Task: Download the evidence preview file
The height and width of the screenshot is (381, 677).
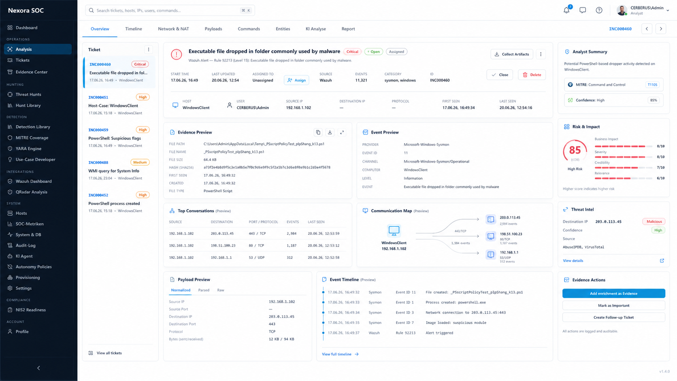Action: [x=330, y=132]
